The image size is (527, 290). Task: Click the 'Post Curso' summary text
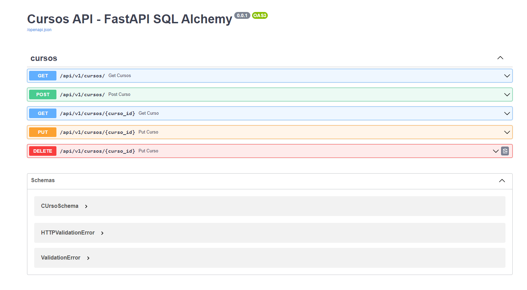tap(119, 94)
